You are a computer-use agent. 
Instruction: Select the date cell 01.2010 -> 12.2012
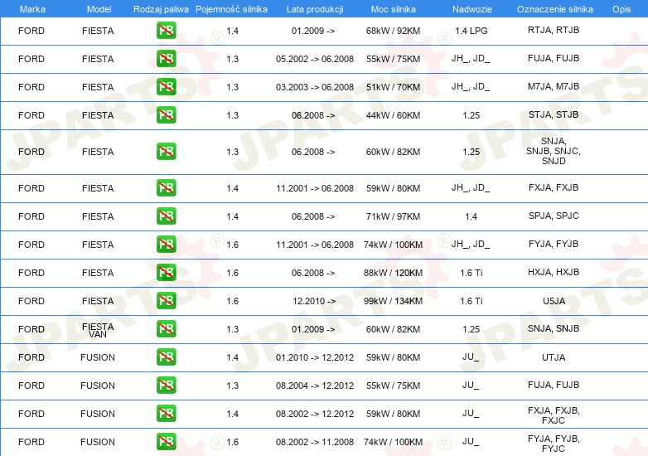click(x=315, y=357)
